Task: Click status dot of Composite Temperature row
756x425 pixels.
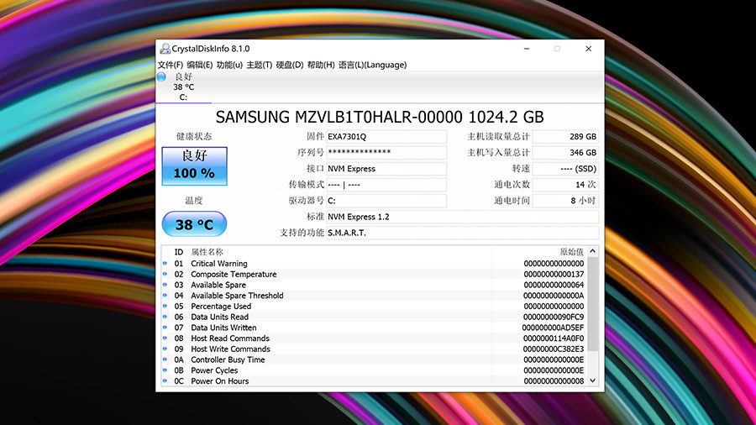Action: click(x=165, y=274)
